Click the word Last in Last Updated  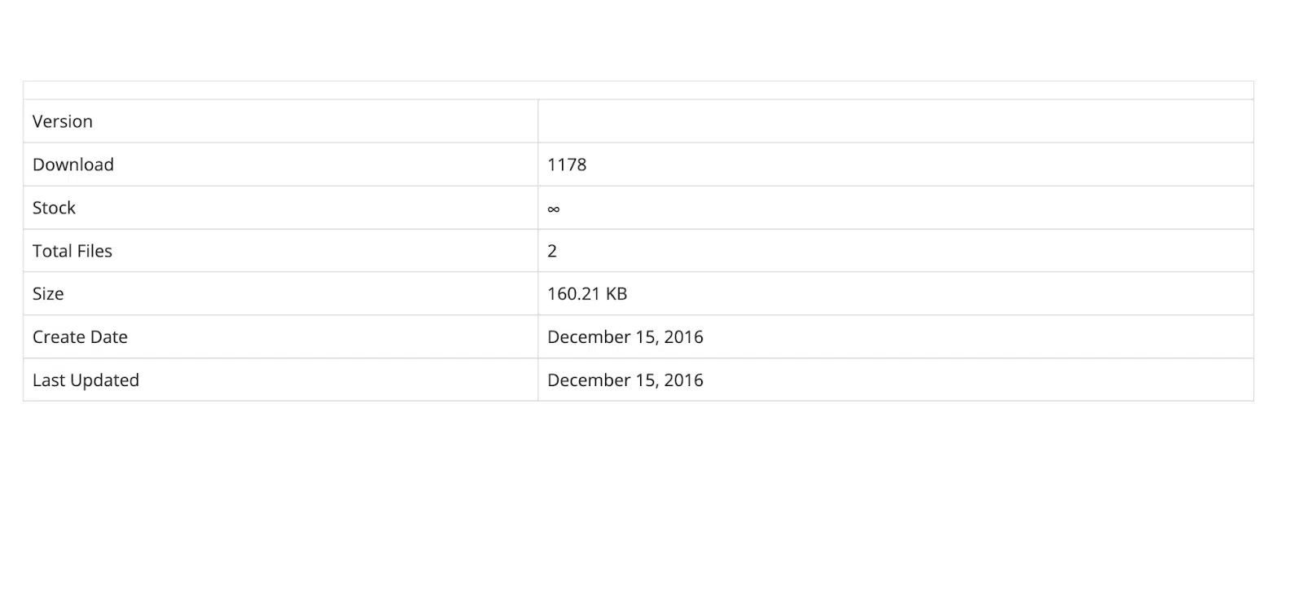pyautogui.click(x=48, y=380)
